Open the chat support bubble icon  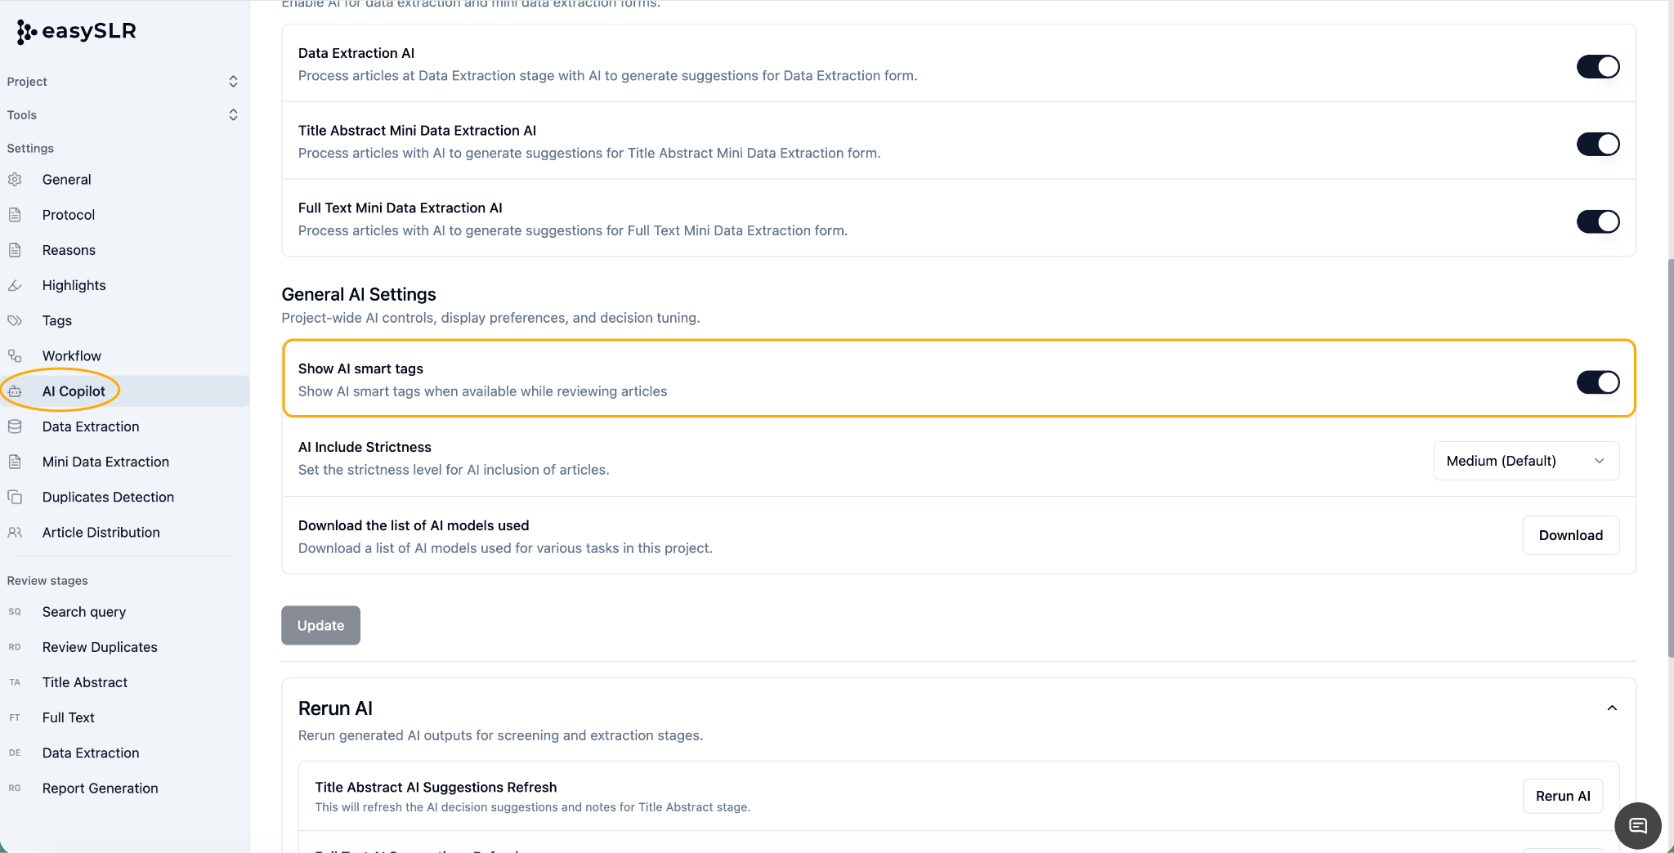1637,825
